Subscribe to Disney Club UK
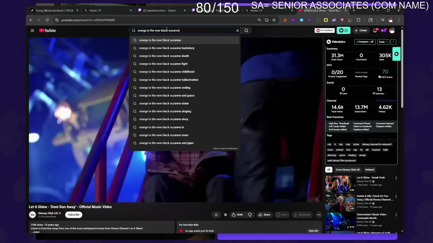Viewport: 433px width, 243px height. point(73,215)
